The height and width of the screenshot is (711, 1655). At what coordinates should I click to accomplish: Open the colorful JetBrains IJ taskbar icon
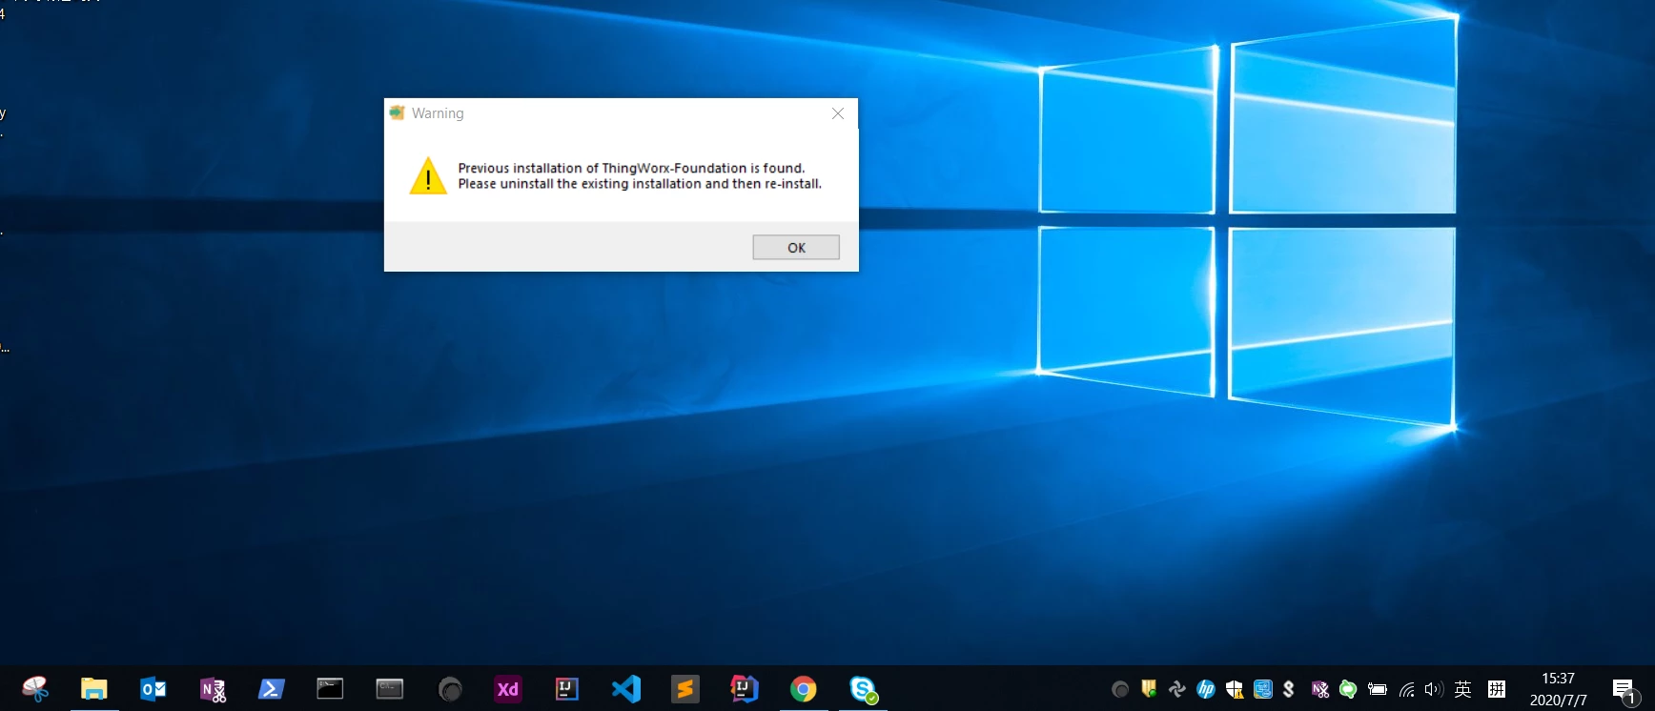pos(744,688)
